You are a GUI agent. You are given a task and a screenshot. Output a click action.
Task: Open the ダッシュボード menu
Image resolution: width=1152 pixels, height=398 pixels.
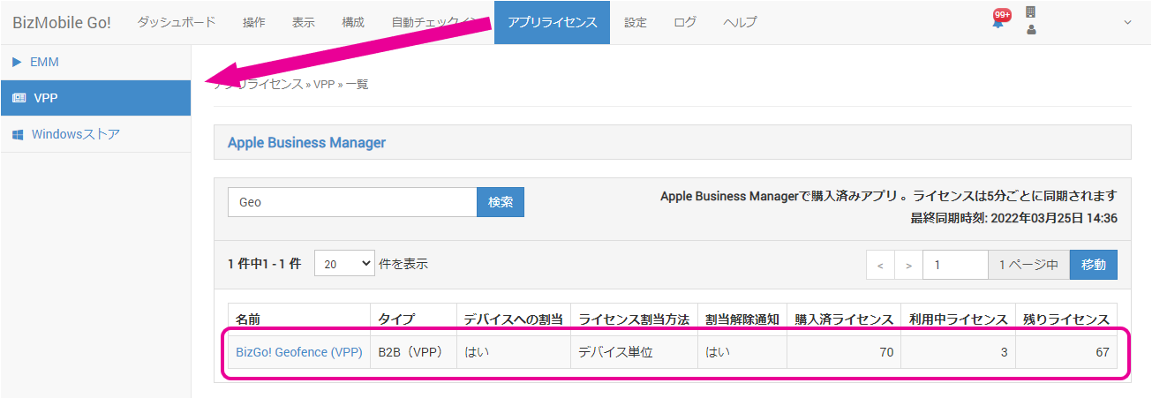point(177,22)
